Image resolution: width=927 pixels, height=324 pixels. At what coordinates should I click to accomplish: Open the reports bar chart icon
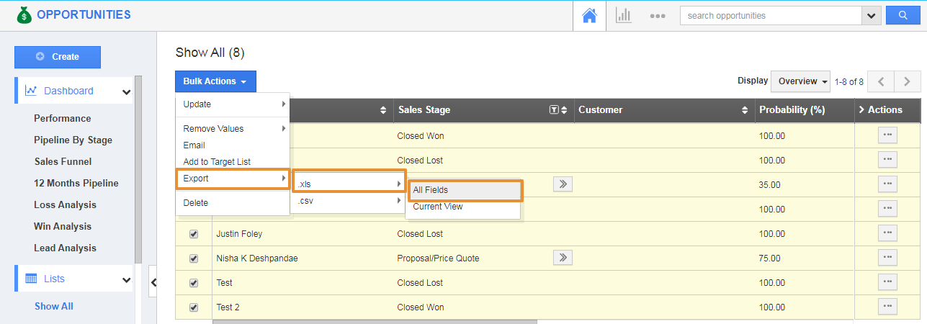623,16
